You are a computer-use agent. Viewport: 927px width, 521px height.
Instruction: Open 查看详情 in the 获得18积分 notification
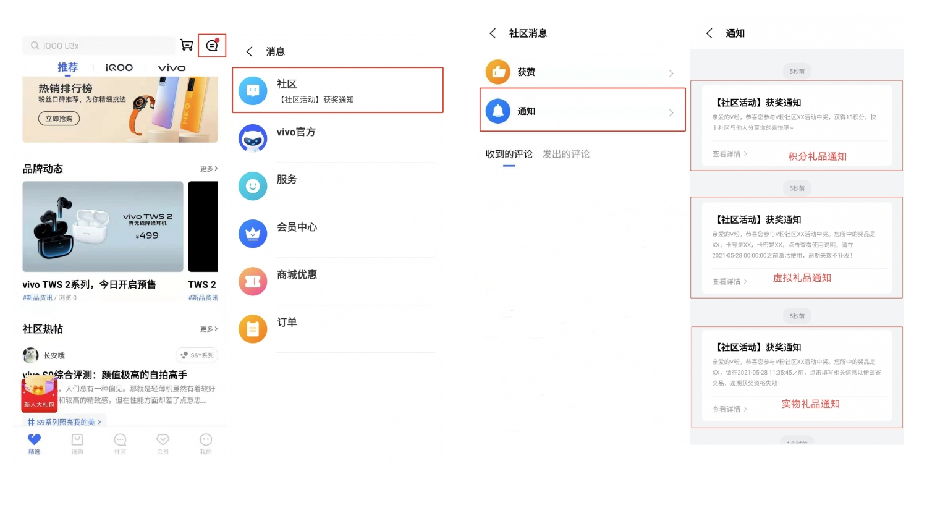click(730, 154)
